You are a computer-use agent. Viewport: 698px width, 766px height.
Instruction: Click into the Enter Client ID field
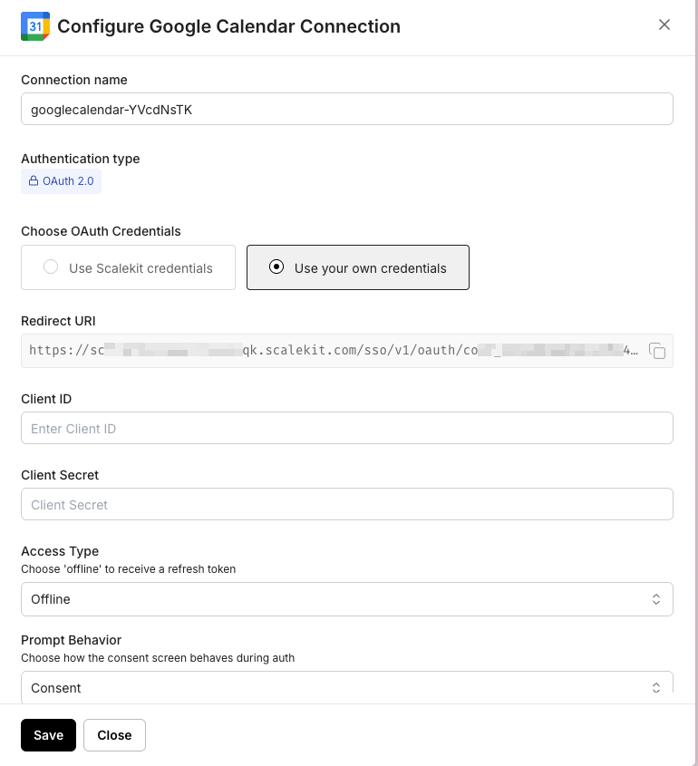[346, 428]
